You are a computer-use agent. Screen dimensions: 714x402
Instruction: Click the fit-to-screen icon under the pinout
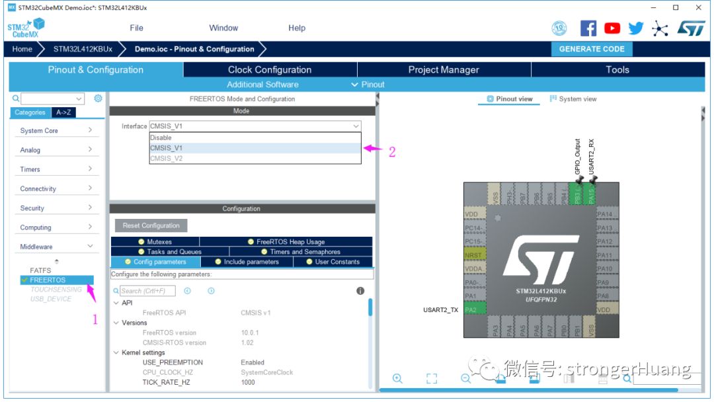[432, 378]
